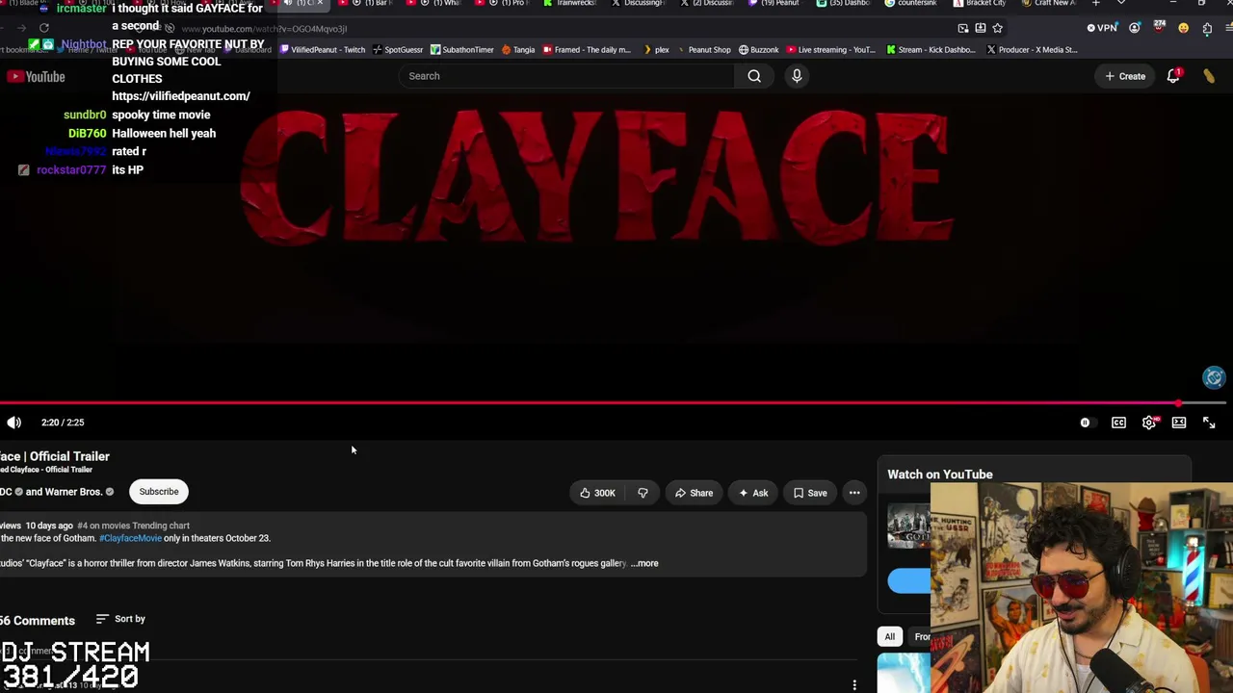Open the Peanut Shop bookmark

click(x=703, y=50)
